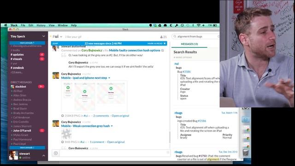Open the #ui channel dropdown arrow
295x166 pixels.
[x=61, y=37]
